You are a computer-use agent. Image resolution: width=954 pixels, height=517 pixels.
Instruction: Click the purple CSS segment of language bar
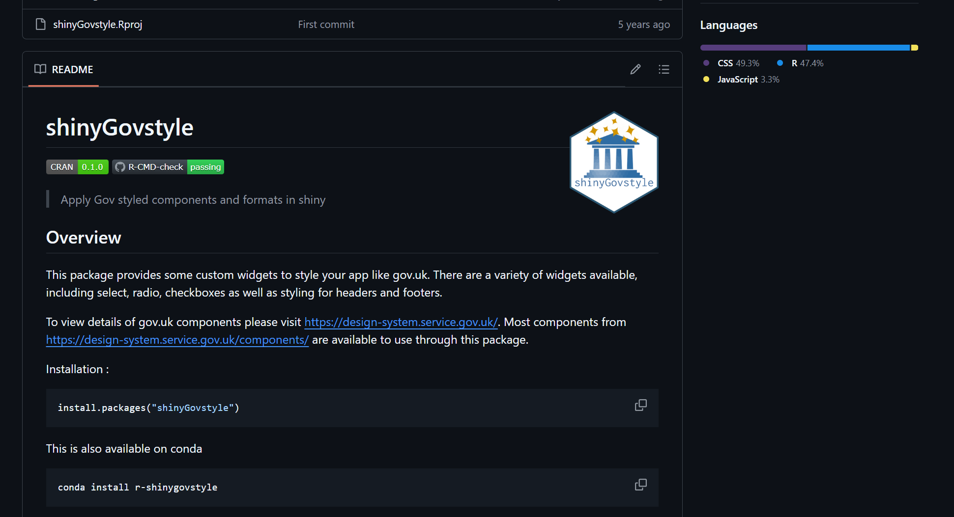click(753, 48)
